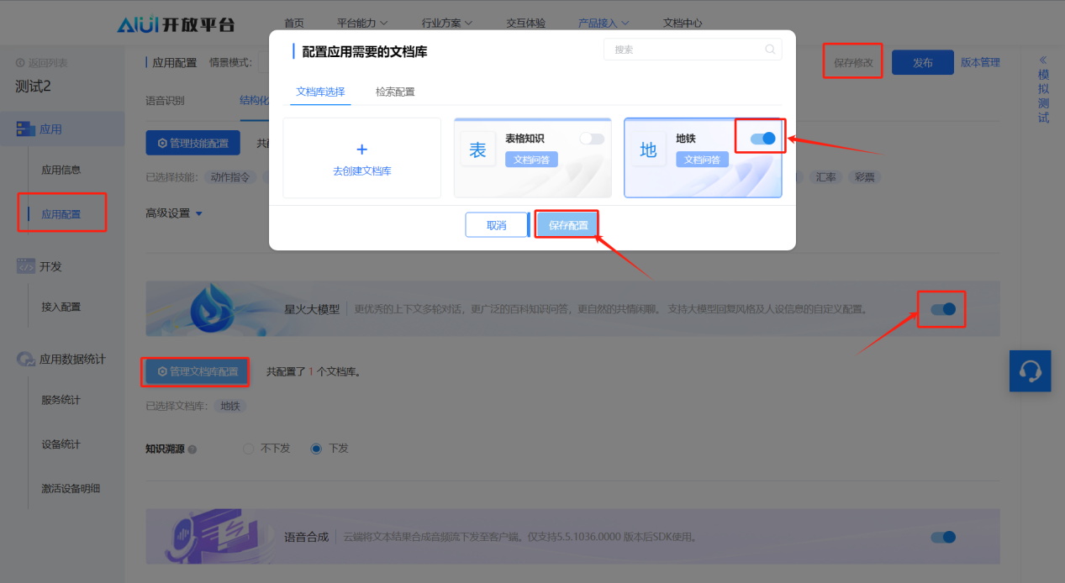Open the customer service headset icon
This screenshot has height=583, width=1065.
click(x=1029, y=370)
